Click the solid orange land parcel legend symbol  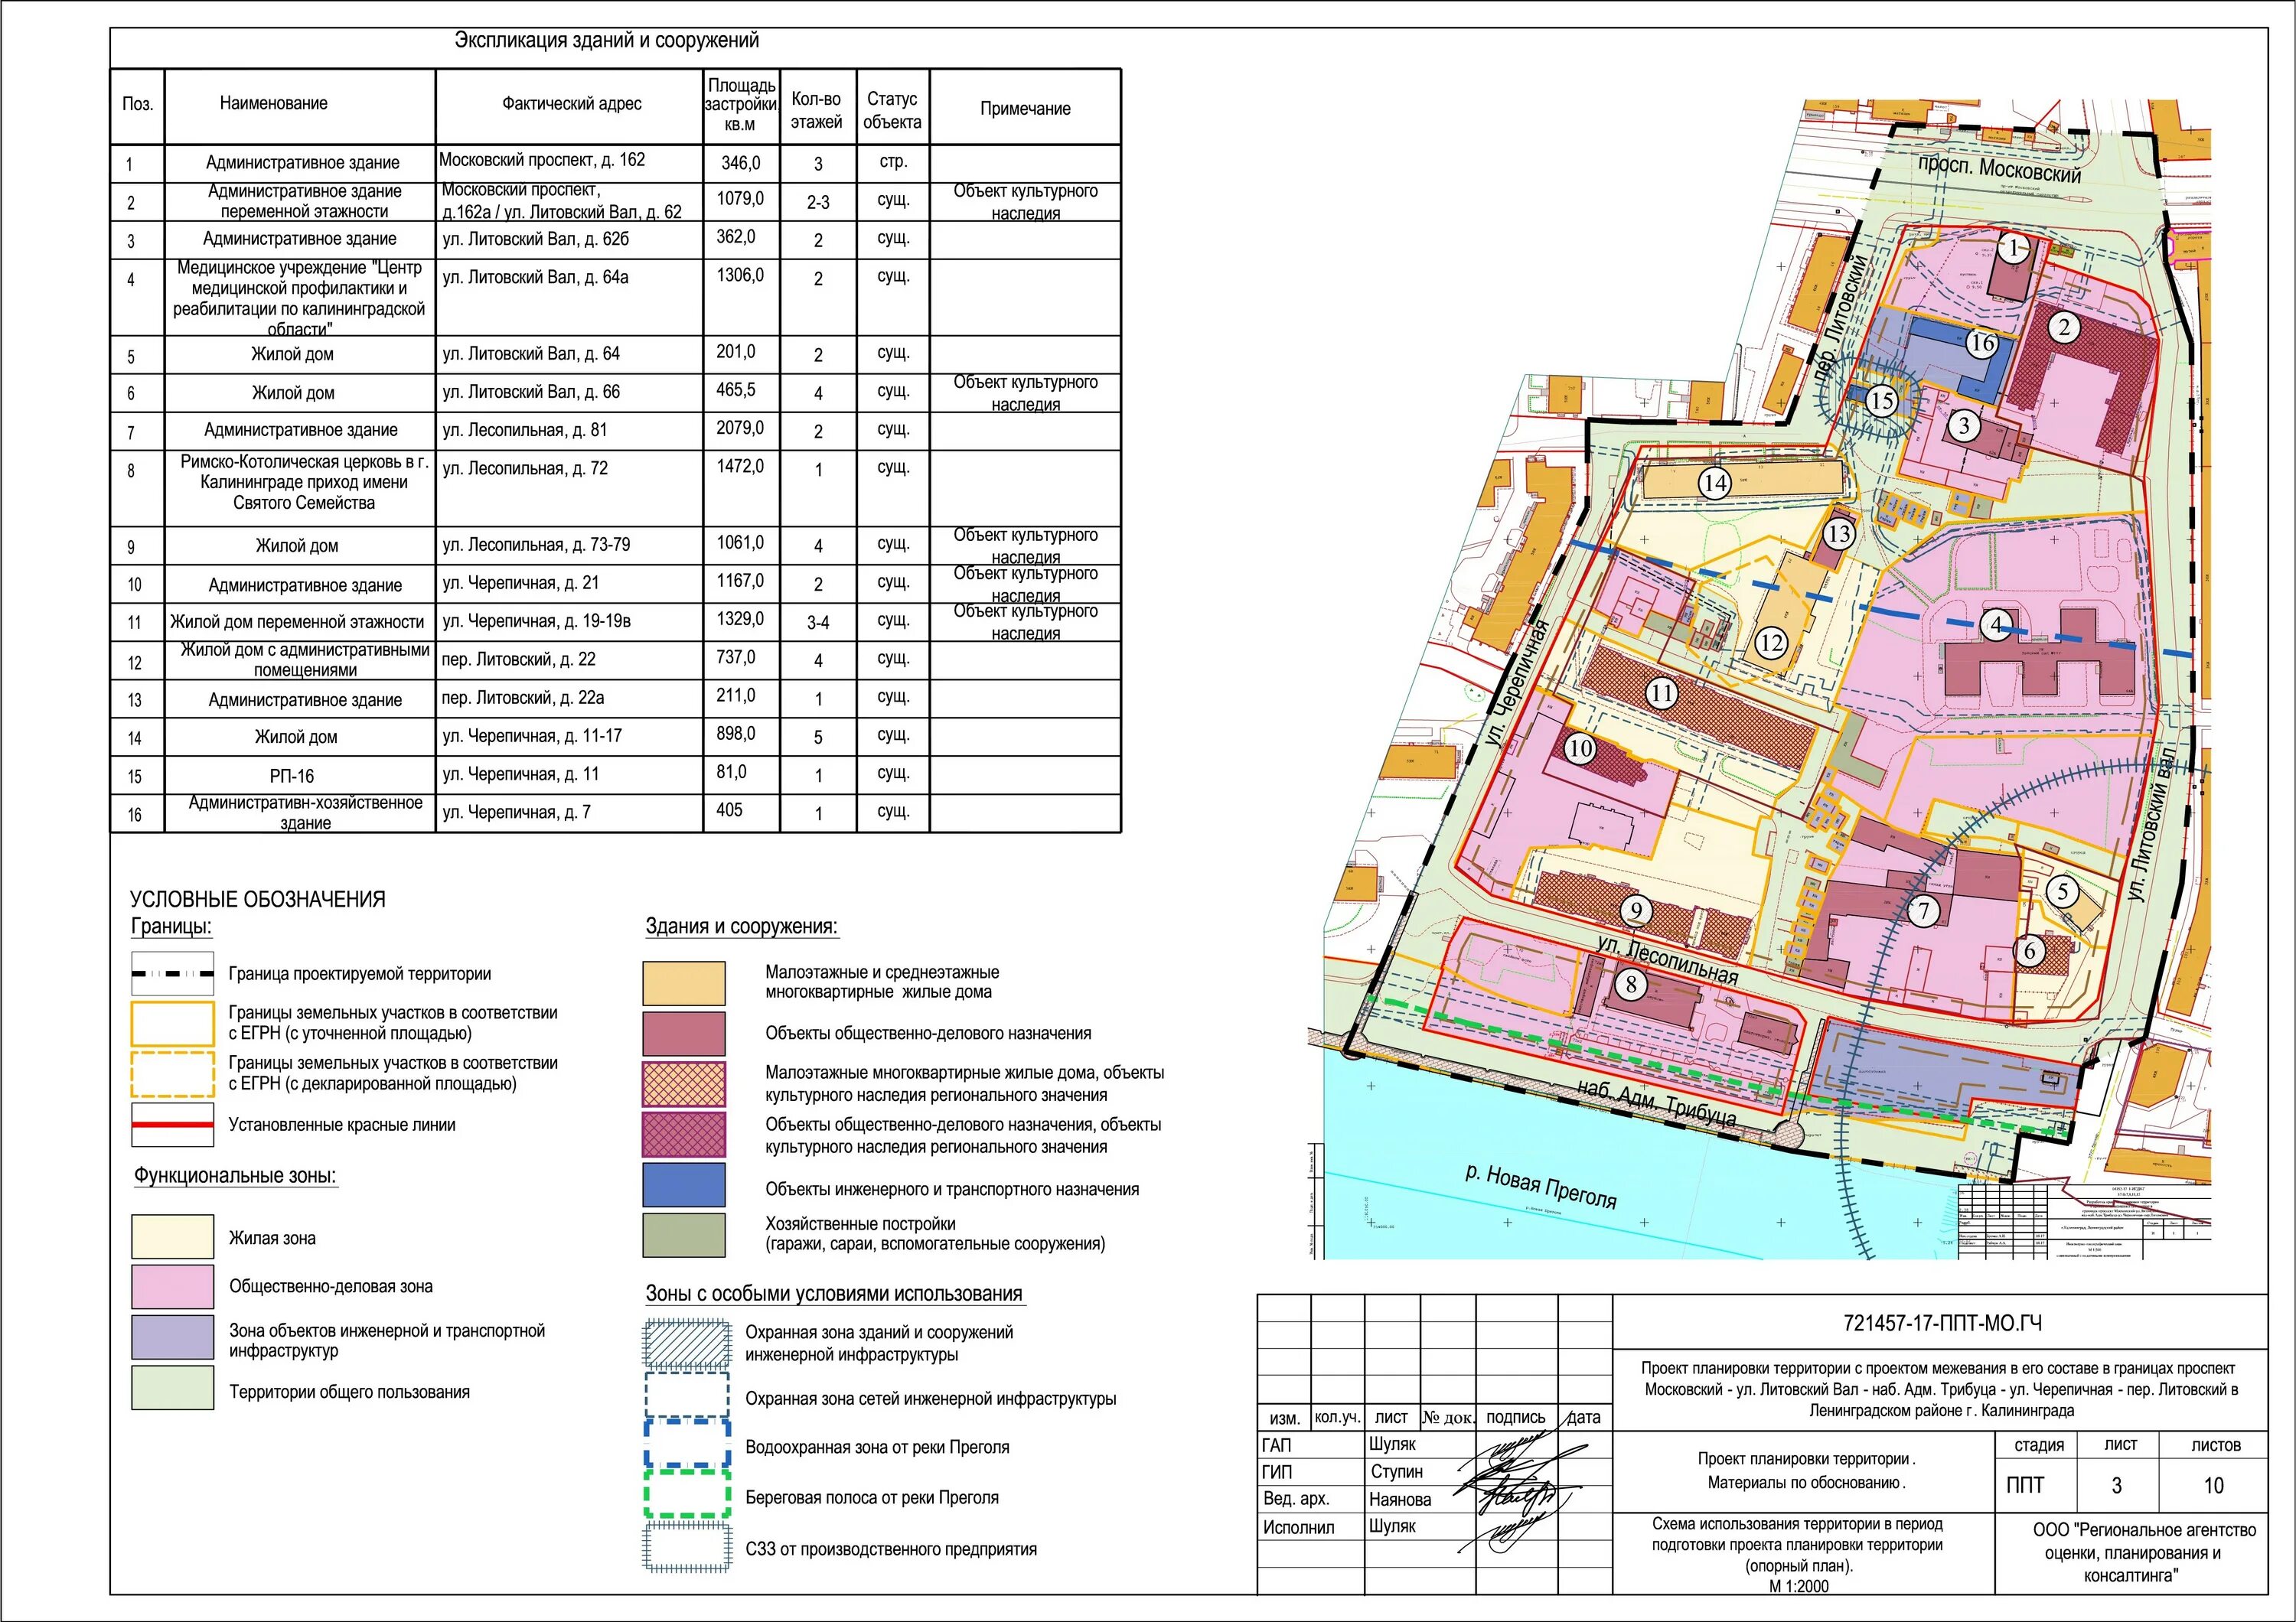pos(173,1024)
